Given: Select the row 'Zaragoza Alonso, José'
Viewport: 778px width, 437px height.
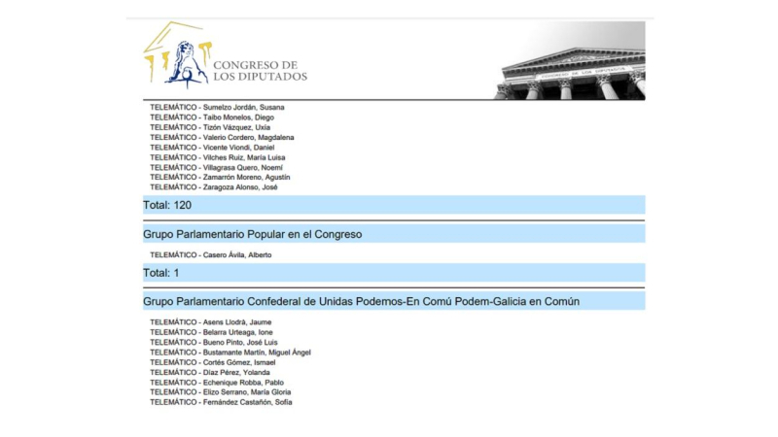Looking at the screenshot, I should tap(214, 187).
